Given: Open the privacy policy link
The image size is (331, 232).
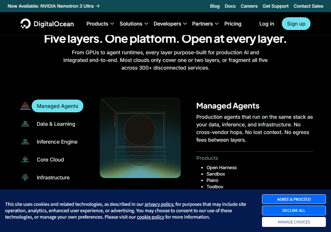Looking at the screenshot, I should [159, 204].
